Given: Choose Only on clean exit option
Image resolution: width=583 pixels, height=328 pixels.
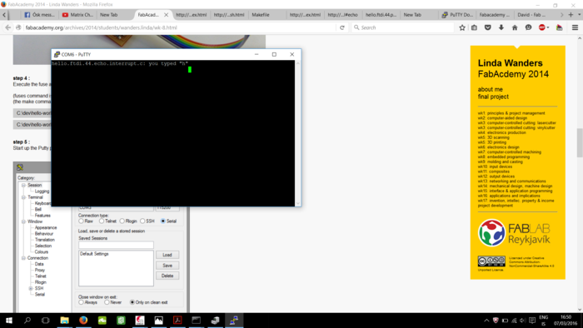Looking at the screenshot, I should coord(132,302).
